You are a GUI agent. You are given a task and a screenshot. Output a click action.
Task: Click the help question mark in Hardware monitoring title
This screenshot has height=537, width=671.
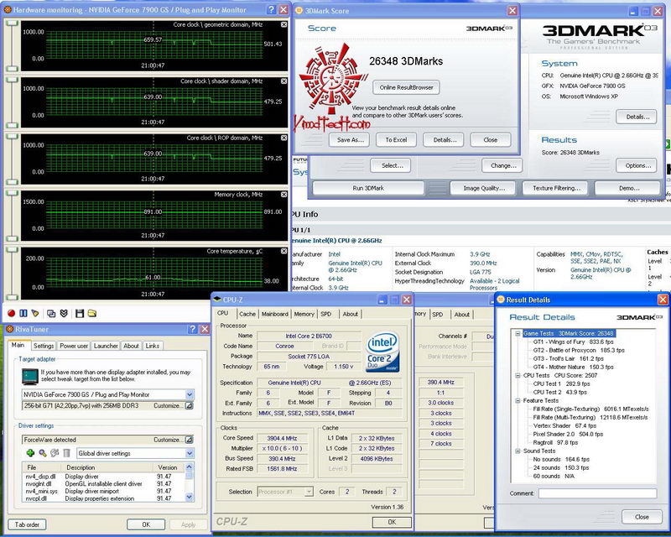click(271, 9)
